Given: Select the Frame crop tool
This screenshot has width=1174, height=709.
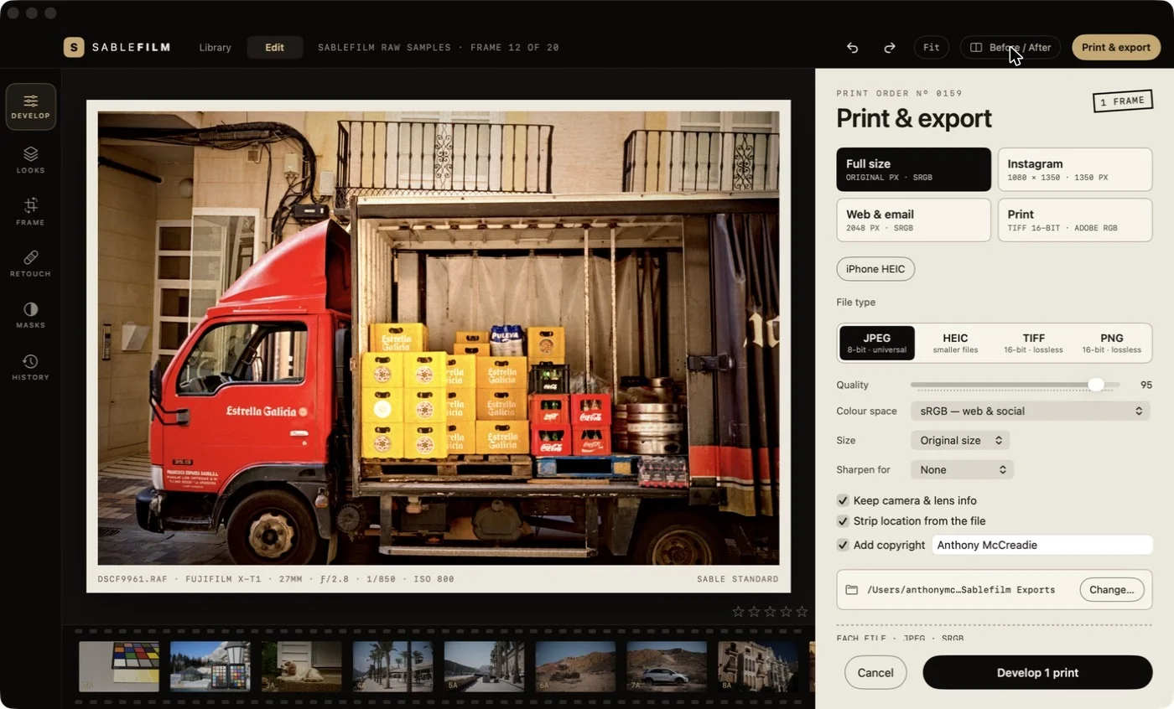Looking at the screenshot, I should click(x=31, y=211).
